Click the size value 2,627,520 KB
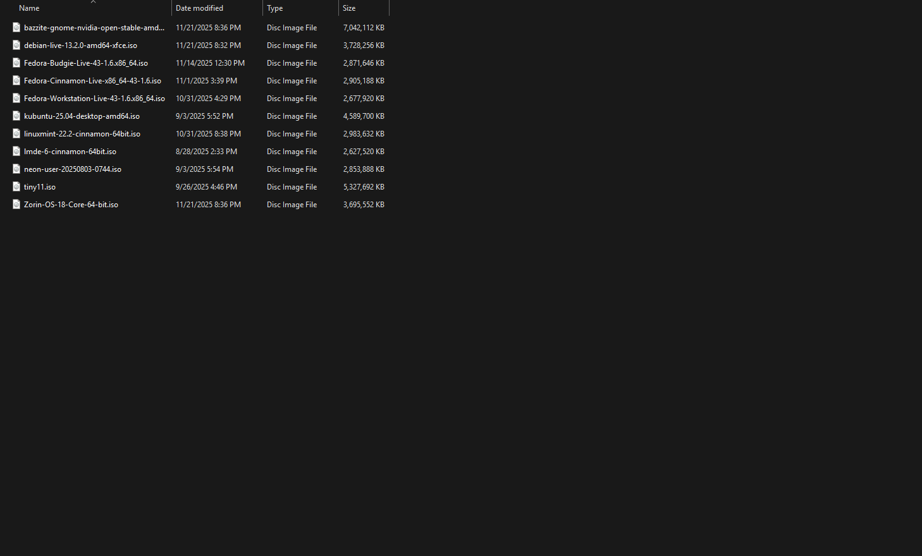 (364, 152)
